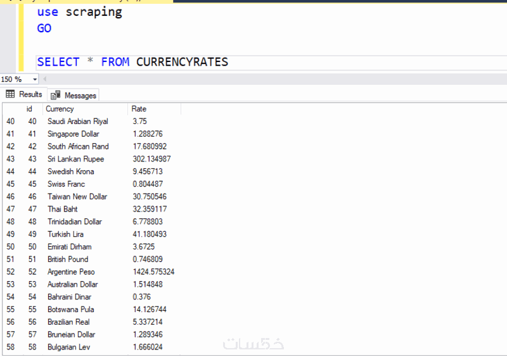Select the Currency column header
Viewport: 507px width, 357px height.
[60, 109]
